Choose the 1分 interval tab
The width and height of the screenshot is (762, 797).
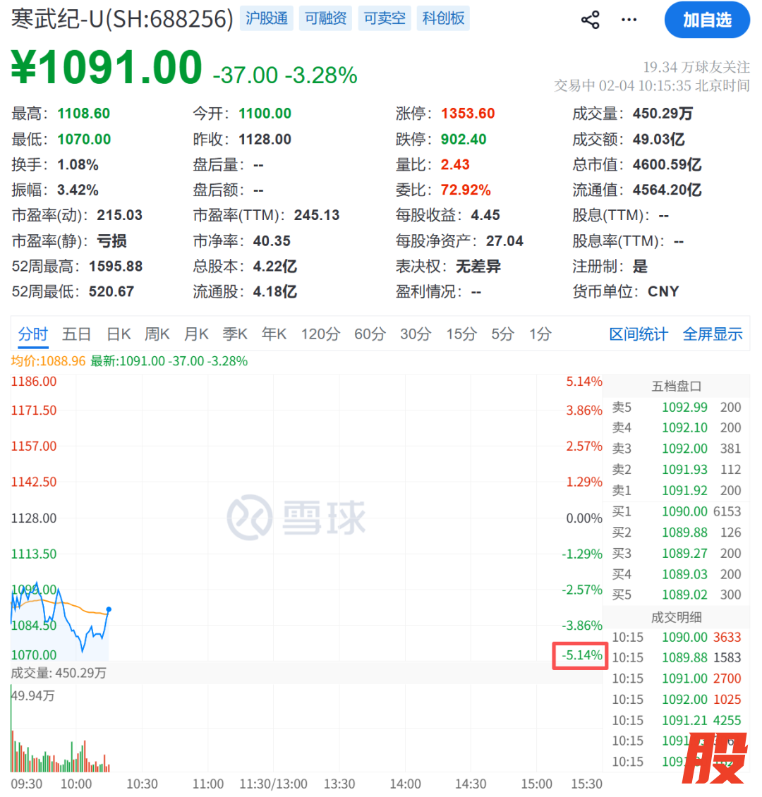[x=540, y=334]
